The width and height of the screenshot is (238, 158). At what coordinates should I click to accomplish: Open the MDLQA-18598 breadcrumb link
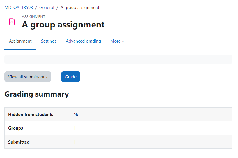[x=19, y=8]
